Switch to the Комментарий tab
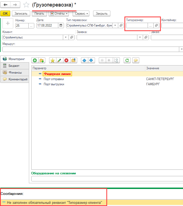Viewport: 183px width, 206px height. pos(15,79)
